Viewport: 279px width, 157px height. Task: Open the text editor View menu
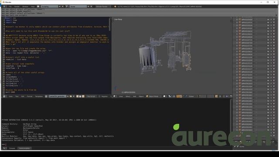(x=10, y=96)
